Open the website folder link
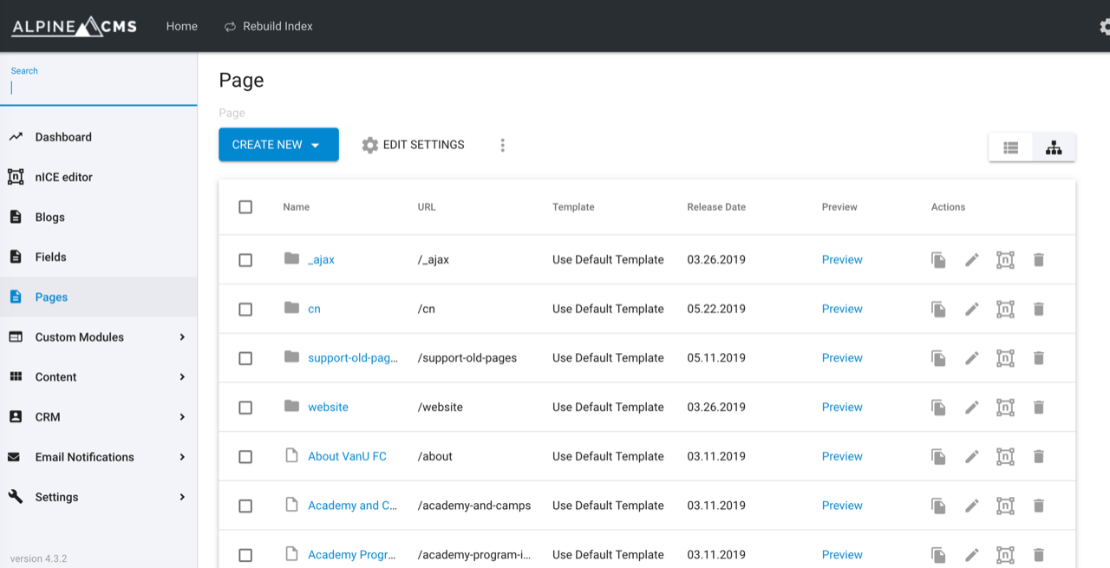 [x=328, y=407]
